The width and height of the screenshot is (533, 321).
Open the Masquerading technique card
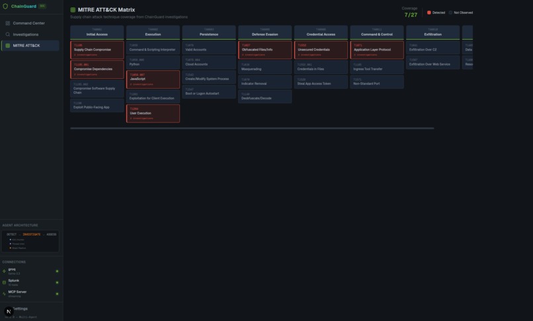coord(265,67)
